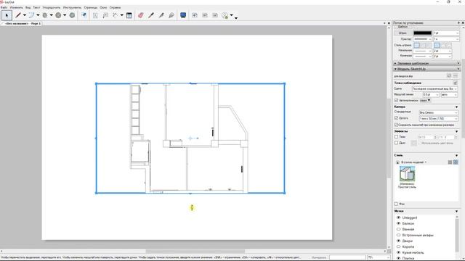Image resolution: width=465 pixels, height=261 pixels.
Task: Show the Ванная tag
Action: [399, 229]
